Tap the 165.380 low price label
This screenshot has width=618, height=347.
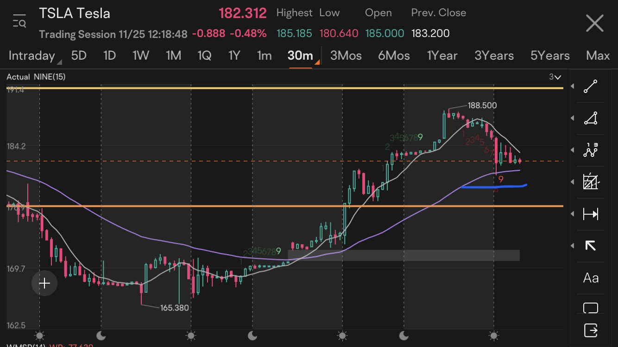175,308
